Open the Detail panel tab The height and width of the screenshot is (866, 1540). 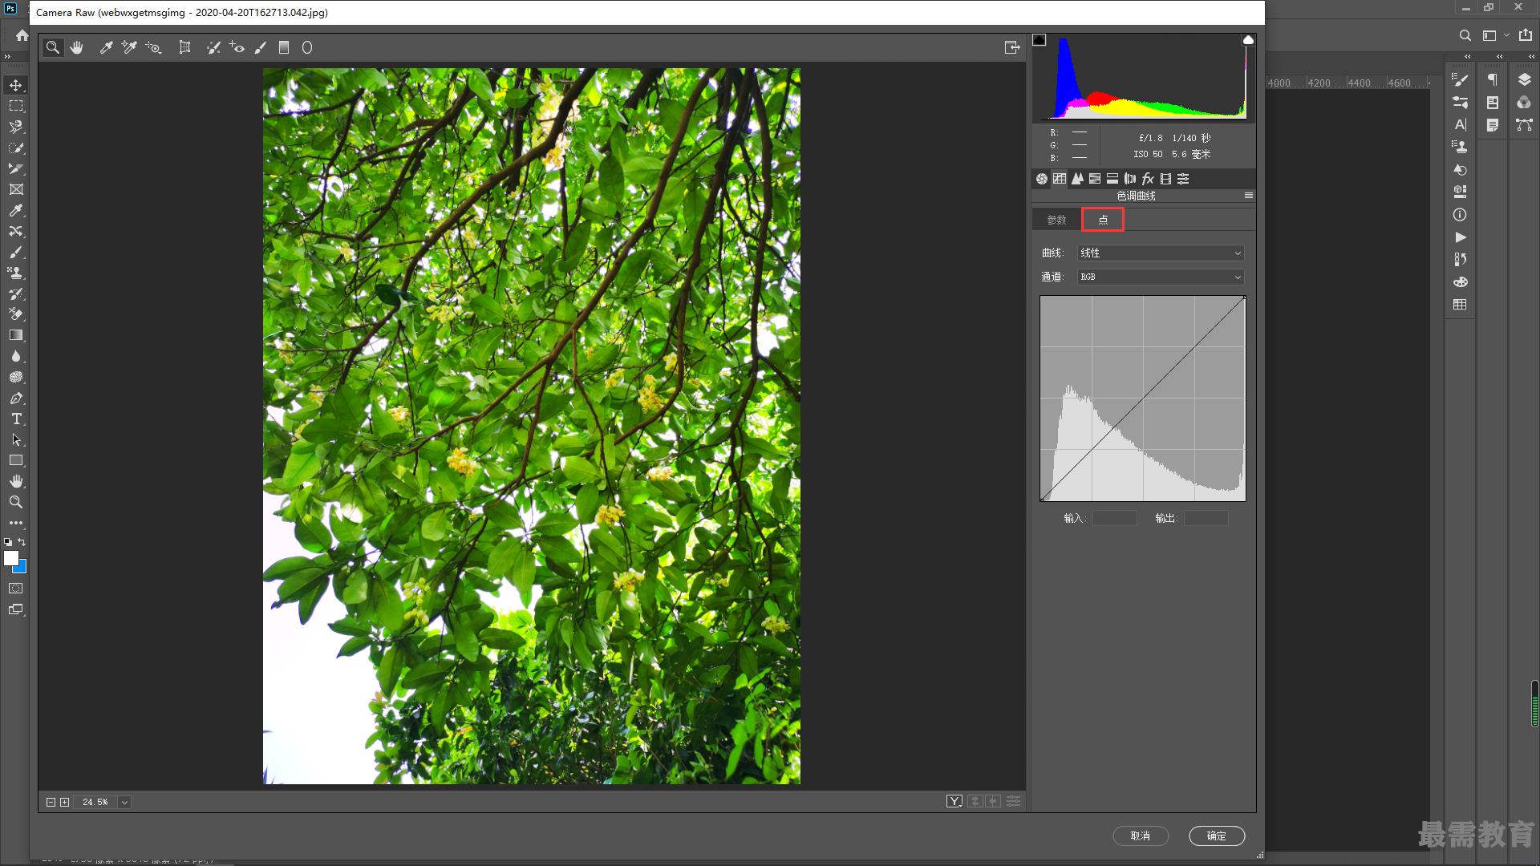point(1077,179)
